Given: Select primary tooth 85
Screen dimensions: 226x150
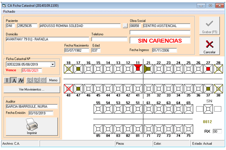Looking at the screenshot, I should coord(98,129).
